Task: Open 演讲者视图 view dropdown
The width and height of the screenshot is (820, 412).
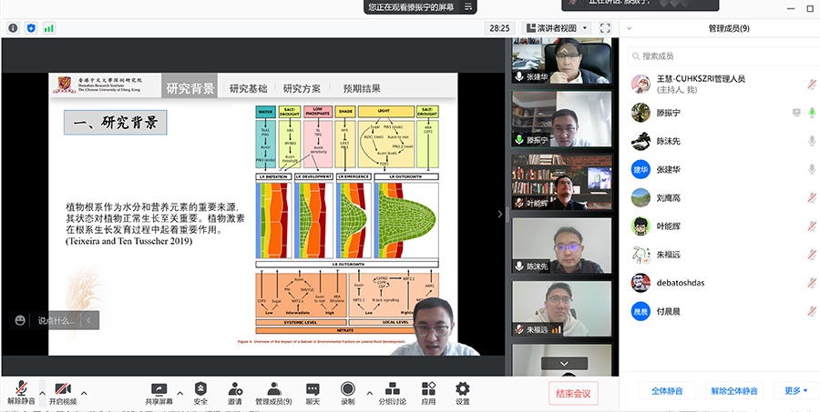Action: pyautogui.click(x=557, y=28)
